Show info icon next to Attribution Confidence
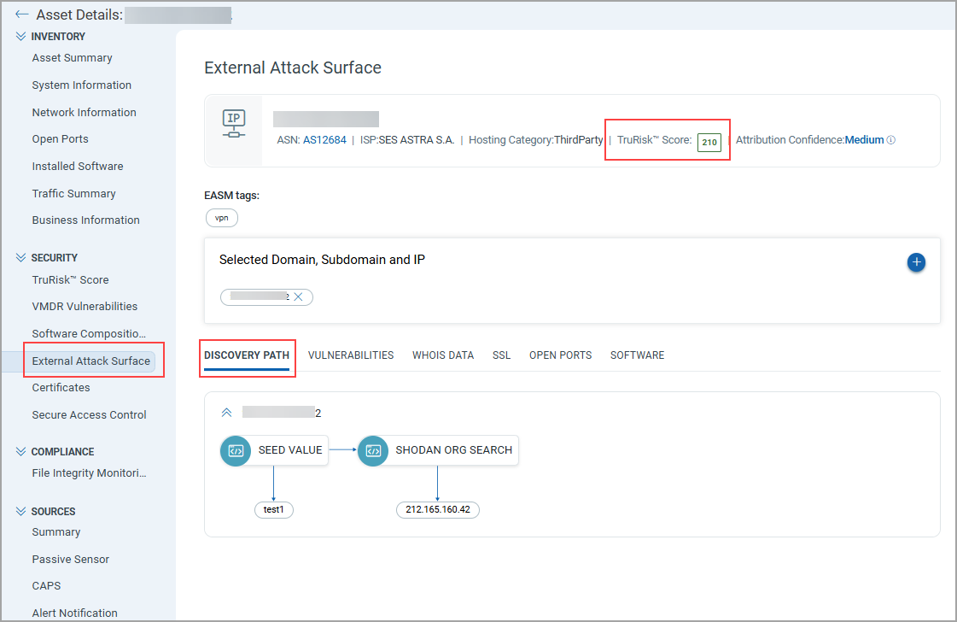This screenshot has width=957, height=622. click(891, 140)
